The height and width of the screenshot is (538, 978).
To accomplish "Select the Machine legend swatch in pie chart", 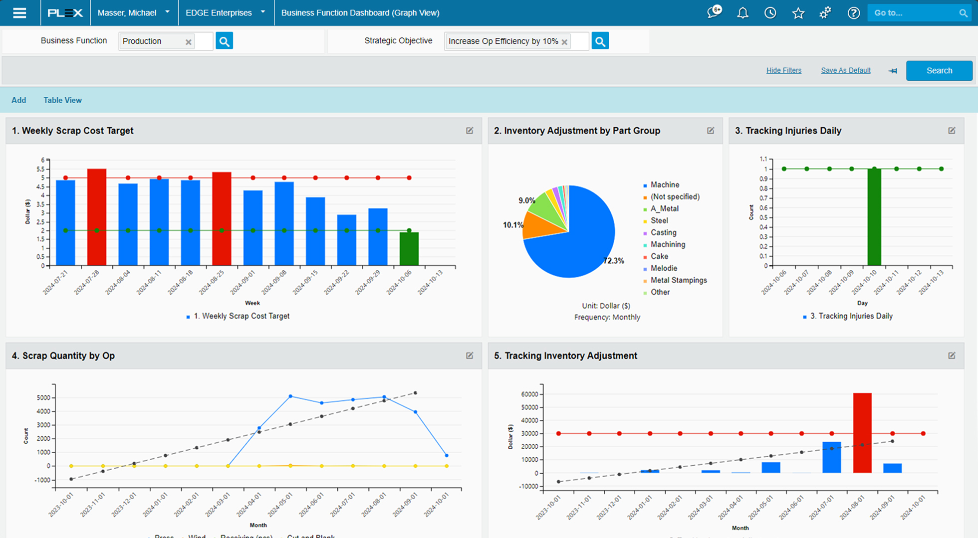I will coord(646,184).
